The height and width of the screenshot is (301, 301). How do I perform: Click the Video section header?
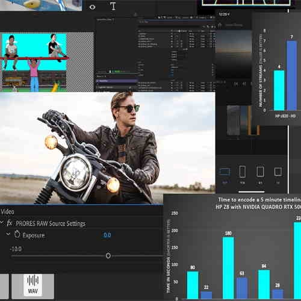tap(7, 211)
